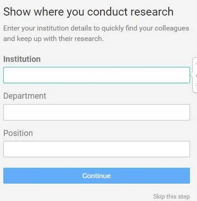Click the Department field label
The height and width of the screenshot is (201, 197).
point(25,96)
